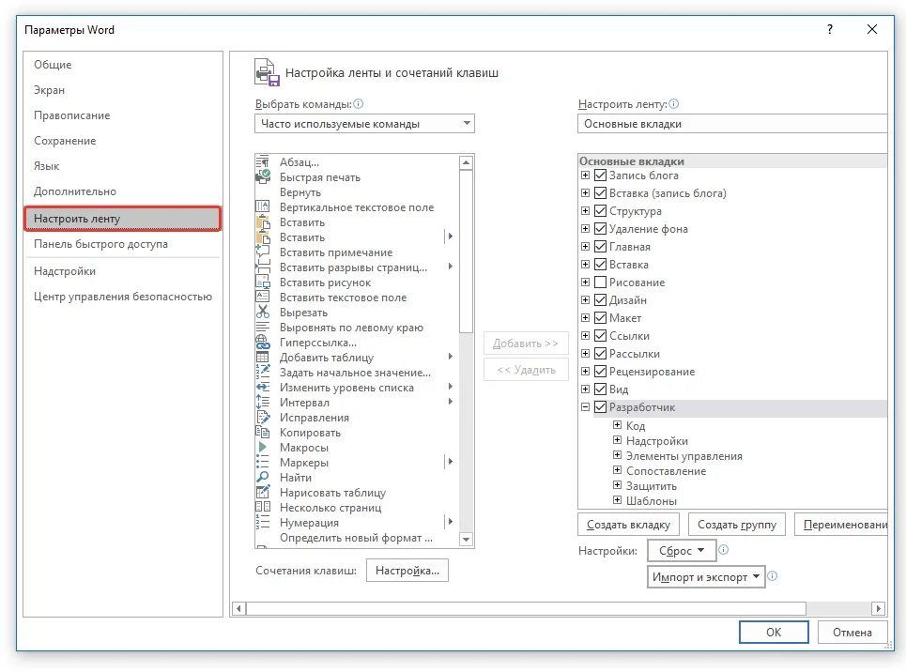Click the align left icon beside Выровнять по левому краю

pyautogui.click(x=262, y=327)
